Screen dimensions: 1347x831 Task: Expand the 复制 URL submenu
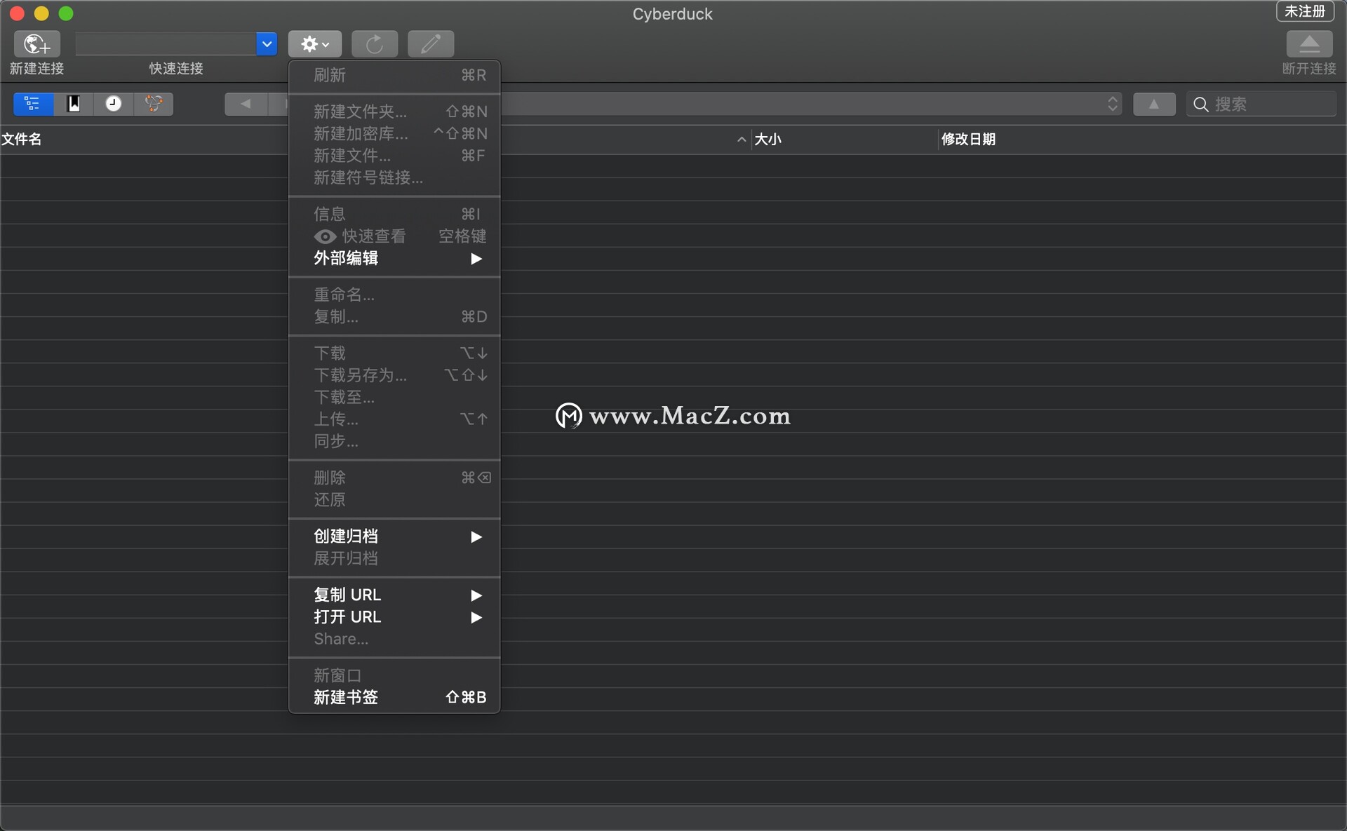point(394,595)
